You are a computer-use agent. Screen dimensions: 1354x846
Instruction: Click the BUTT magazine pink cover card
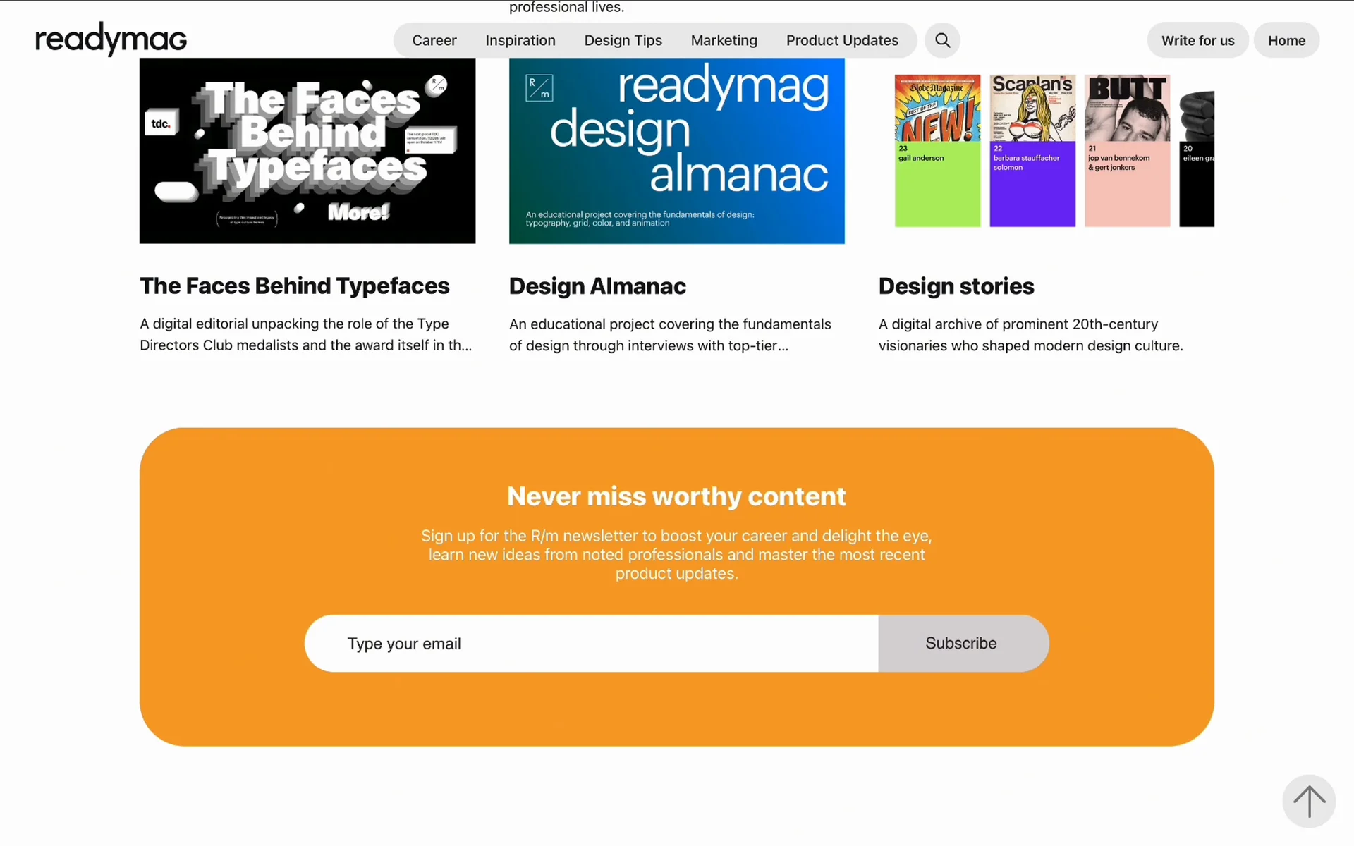pos(1127,151)
